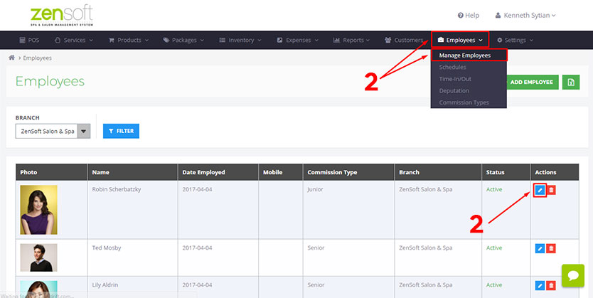Click the Help link
This screenshot has width=593, height=298.
point(468,16)
